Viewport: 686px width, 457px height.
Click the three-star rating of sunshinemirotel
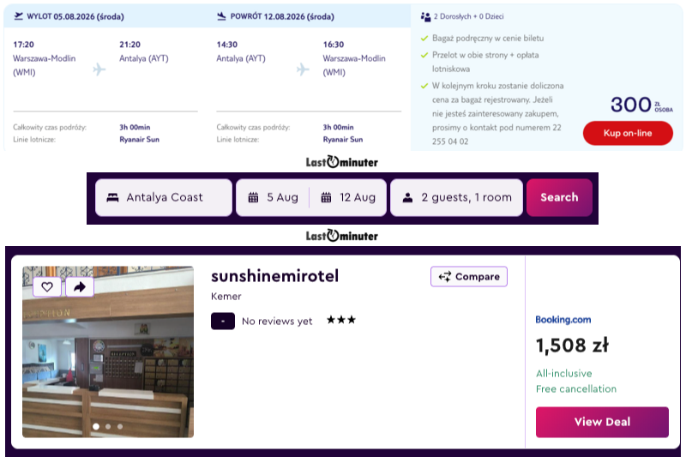(x=341, y=320)
